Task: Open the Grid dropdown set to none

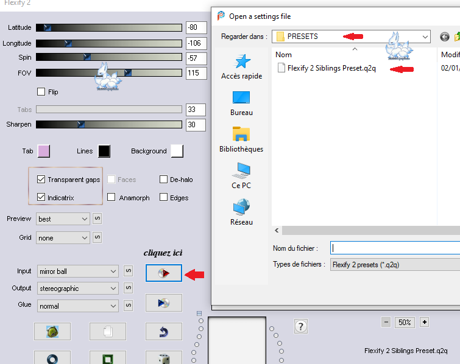Action: [x=63, y=237]
